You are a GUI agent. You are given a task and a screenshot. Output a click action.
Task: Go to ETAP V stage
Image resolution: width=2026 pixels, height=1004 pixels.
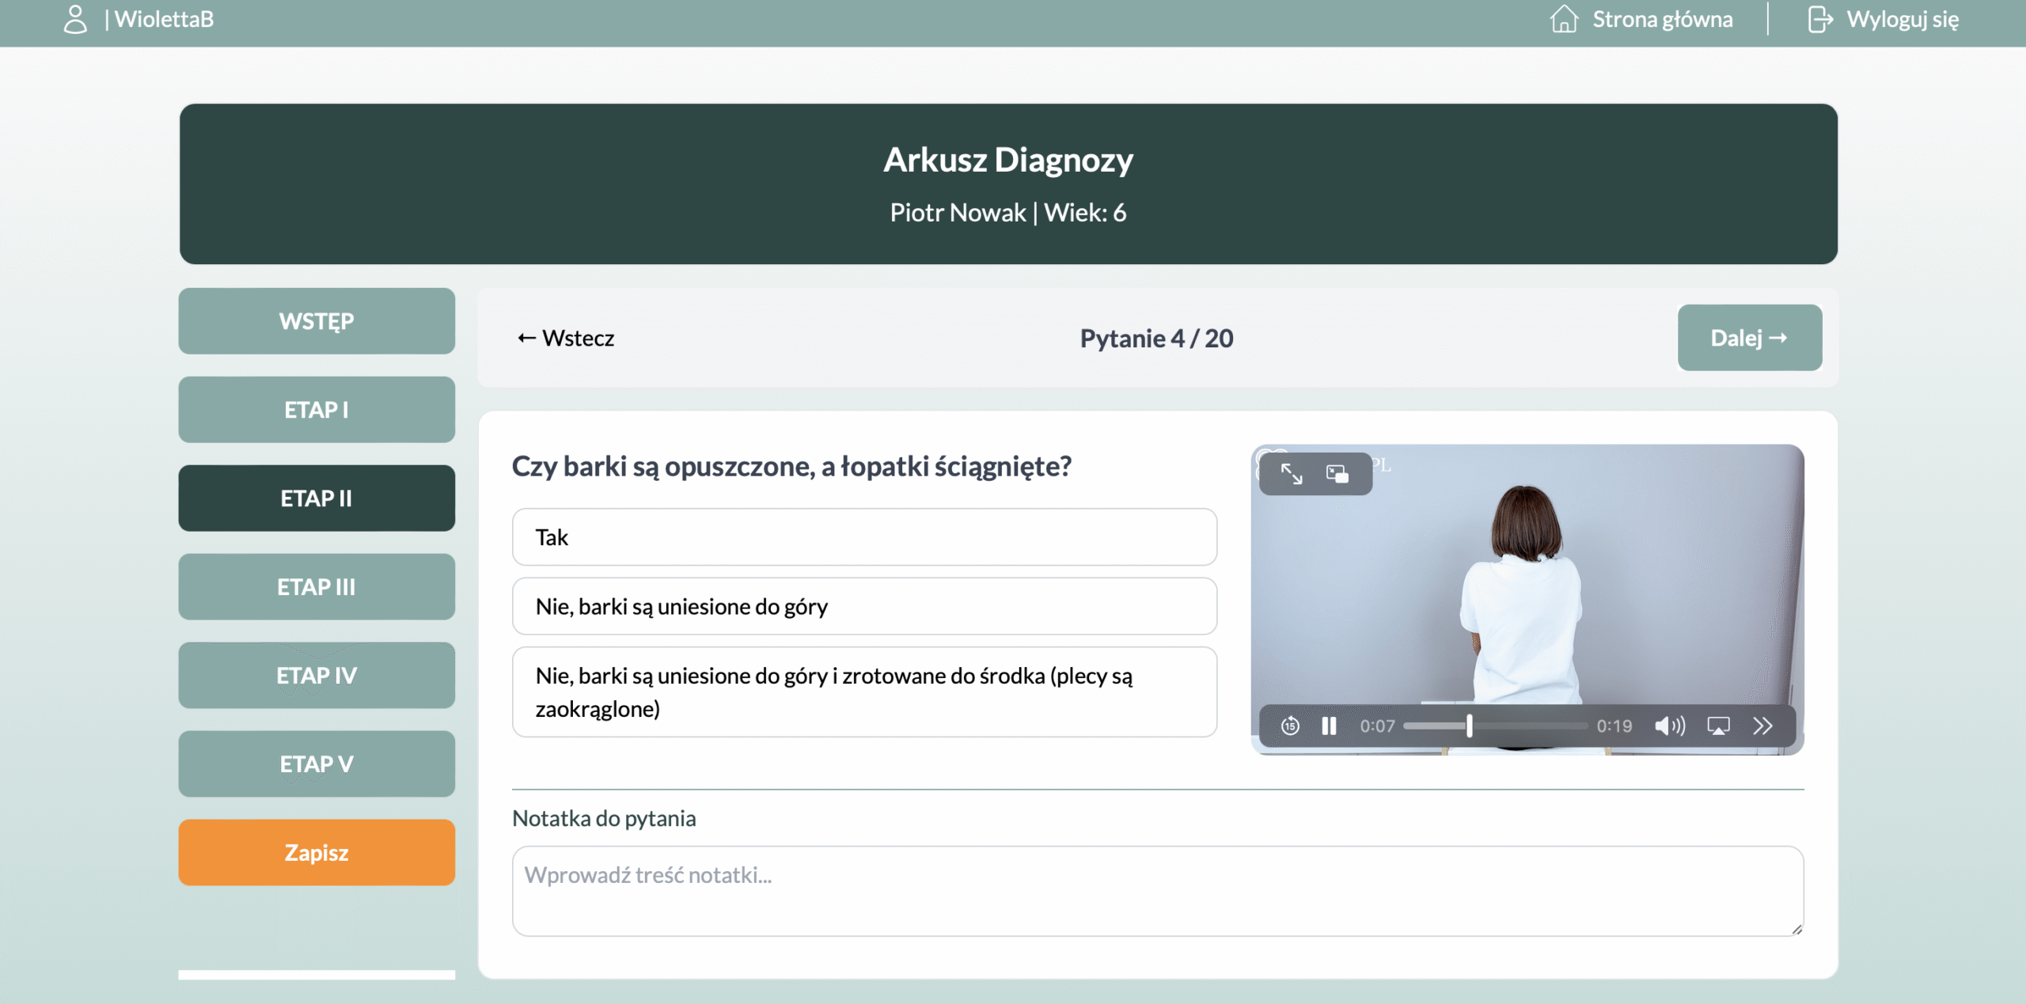[317, 763]
